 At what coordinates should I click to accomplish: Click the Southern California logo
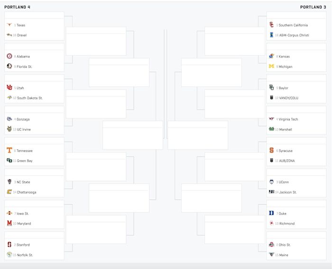click(271, 25)
